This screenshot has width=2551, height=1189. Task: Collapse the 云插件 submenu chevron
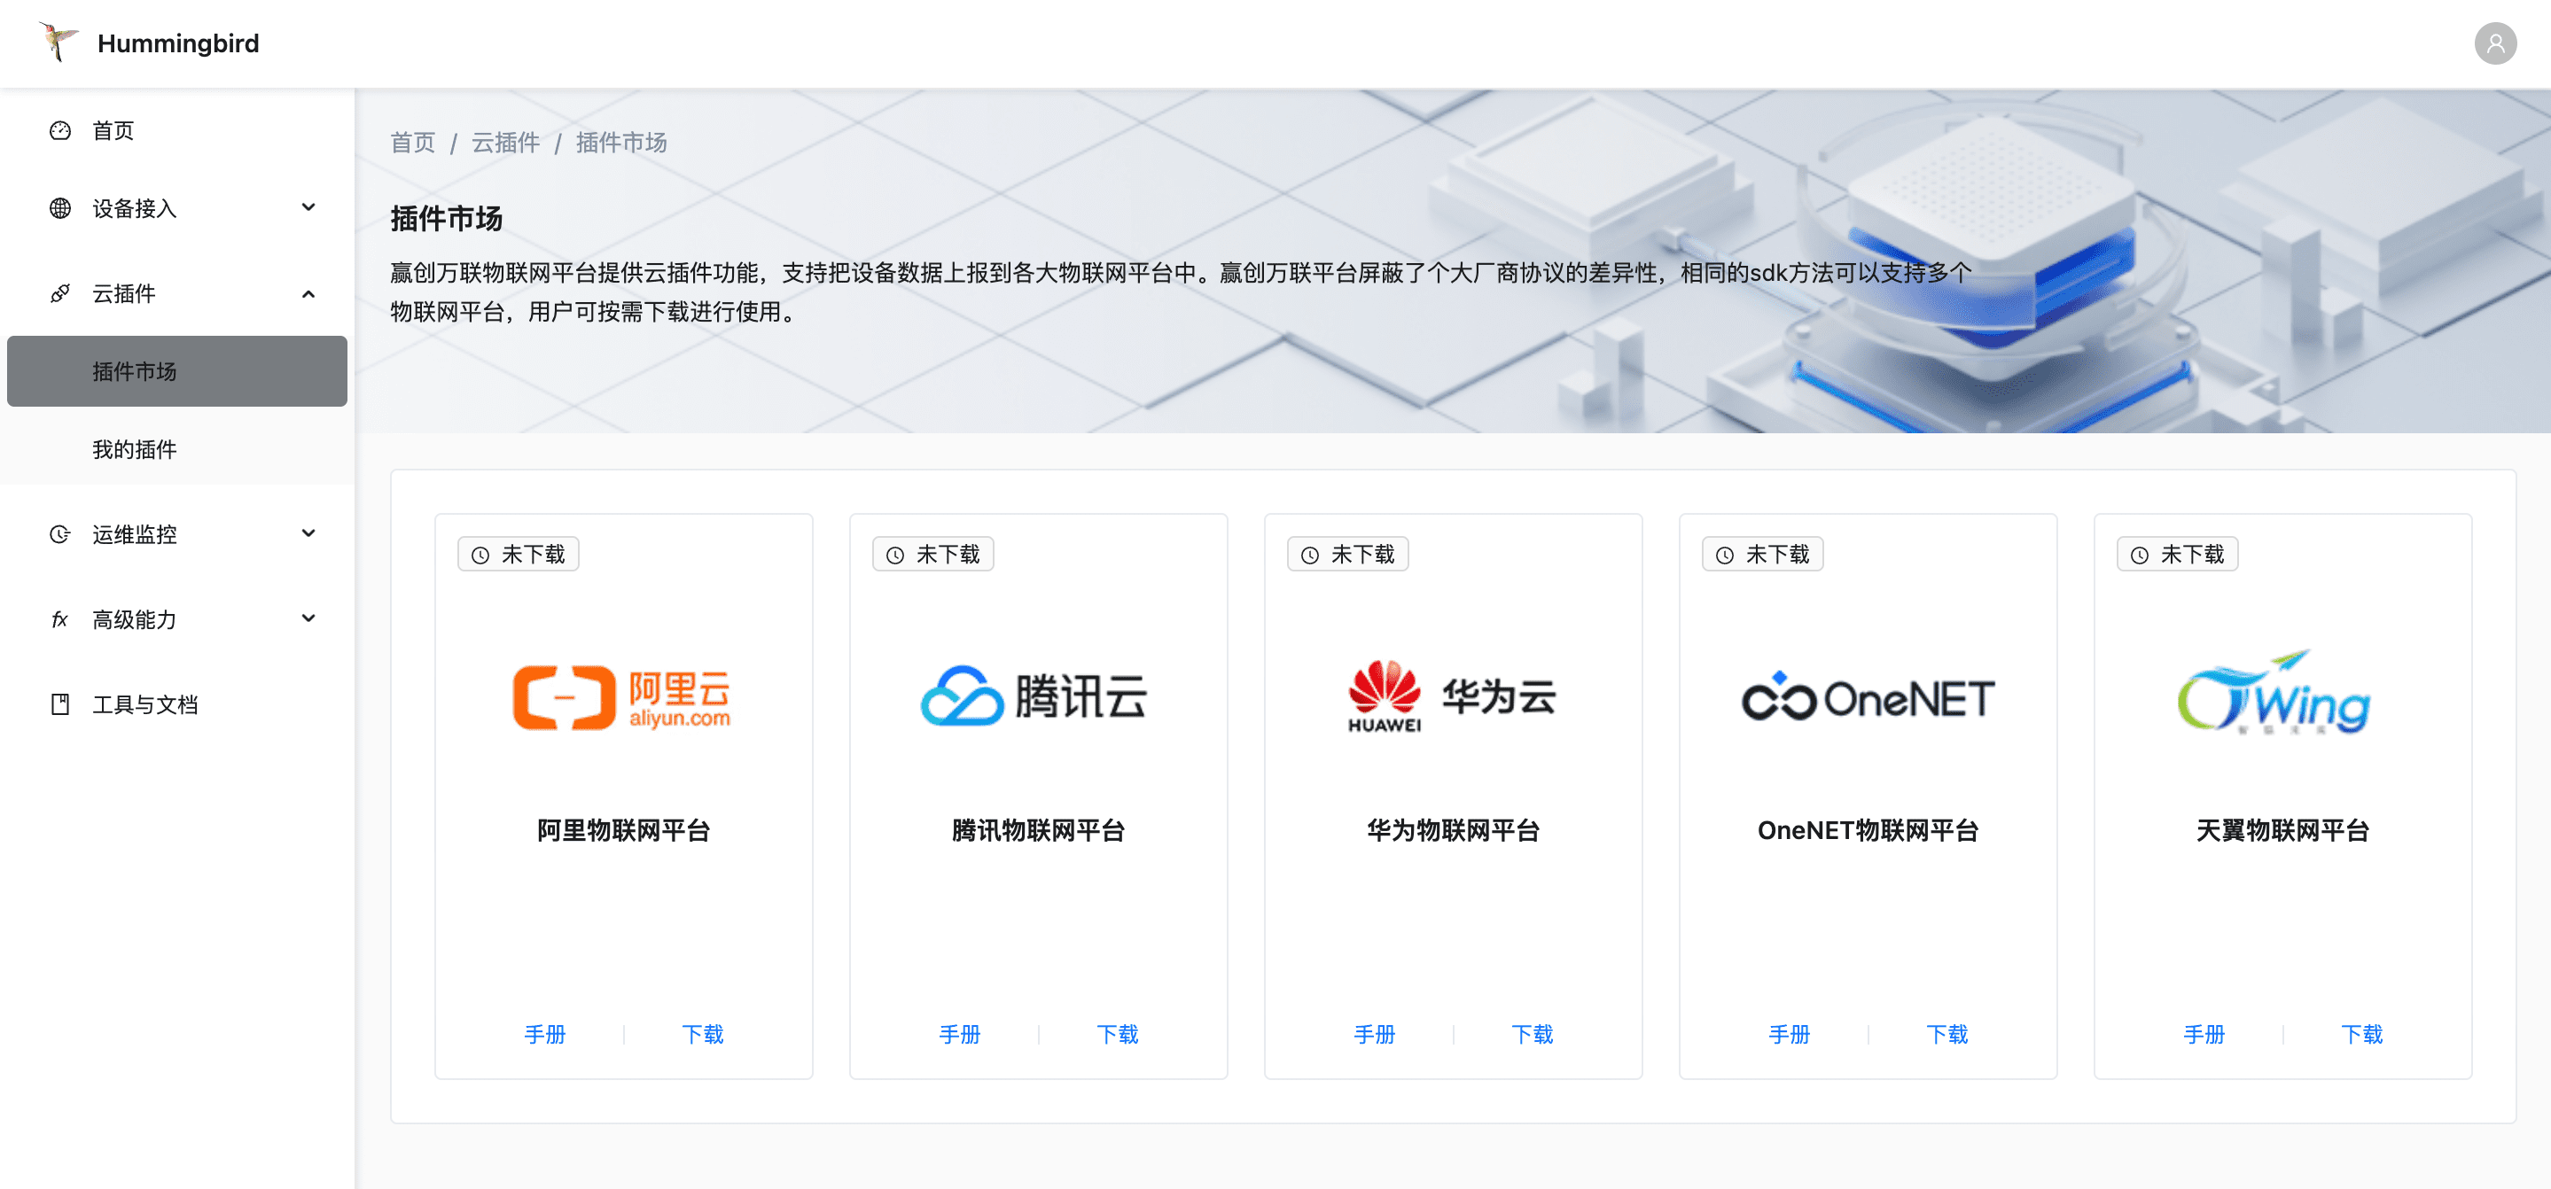[x=309, y=293]
